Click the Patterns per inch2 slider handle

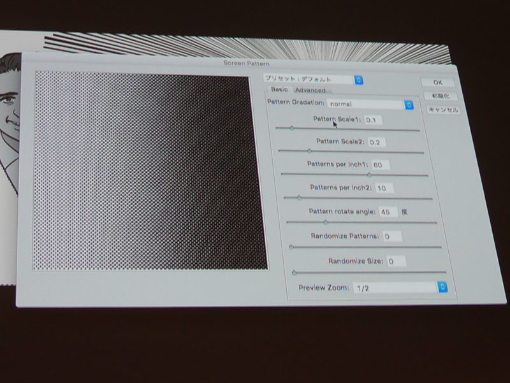pyautogui.click(x=299, y=198)
